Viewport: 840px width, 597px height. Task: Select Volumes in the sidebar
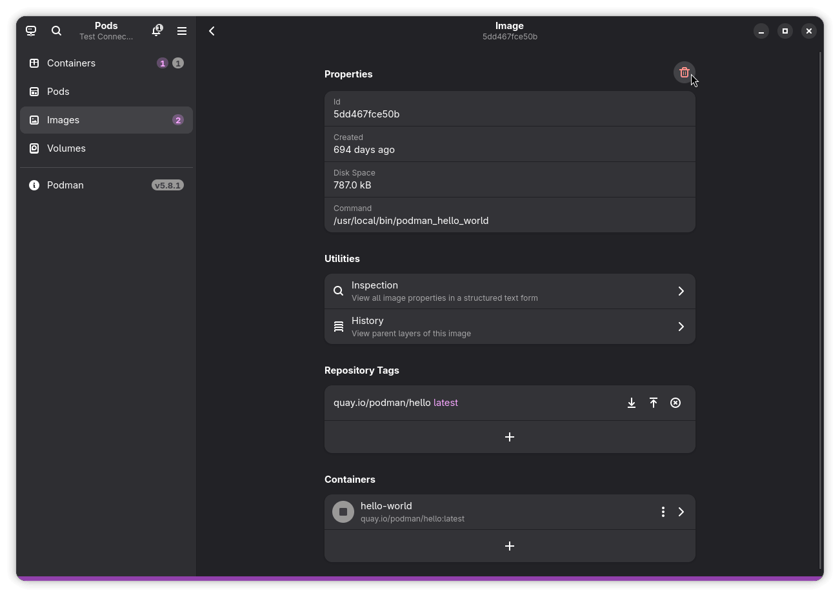coord(66,148)
